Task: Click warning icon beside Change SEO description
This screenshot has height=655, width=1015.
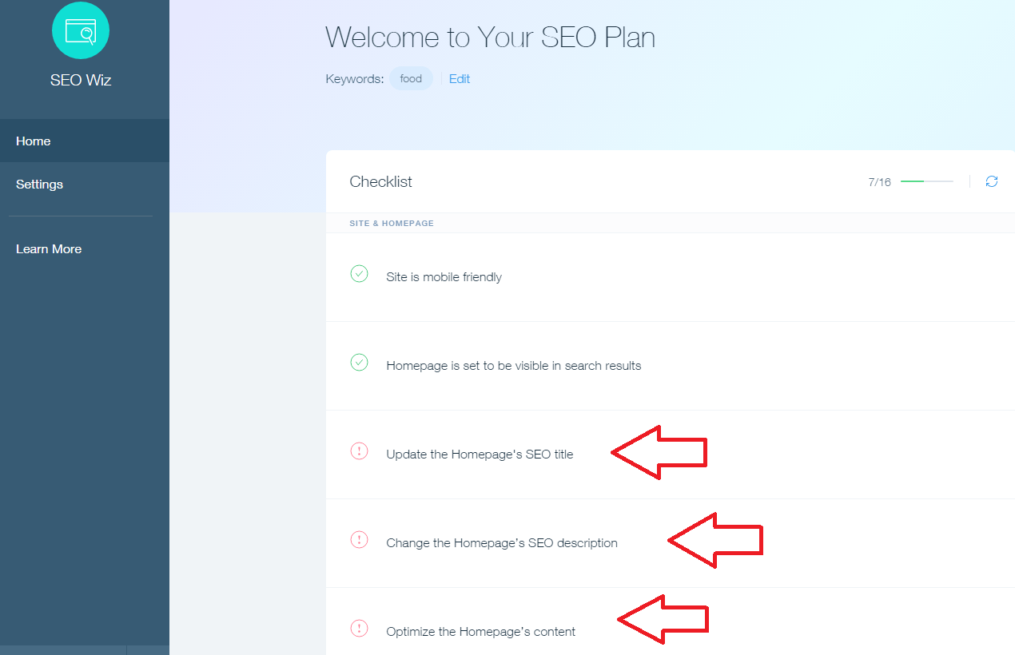Action: (x=360, y=540)
